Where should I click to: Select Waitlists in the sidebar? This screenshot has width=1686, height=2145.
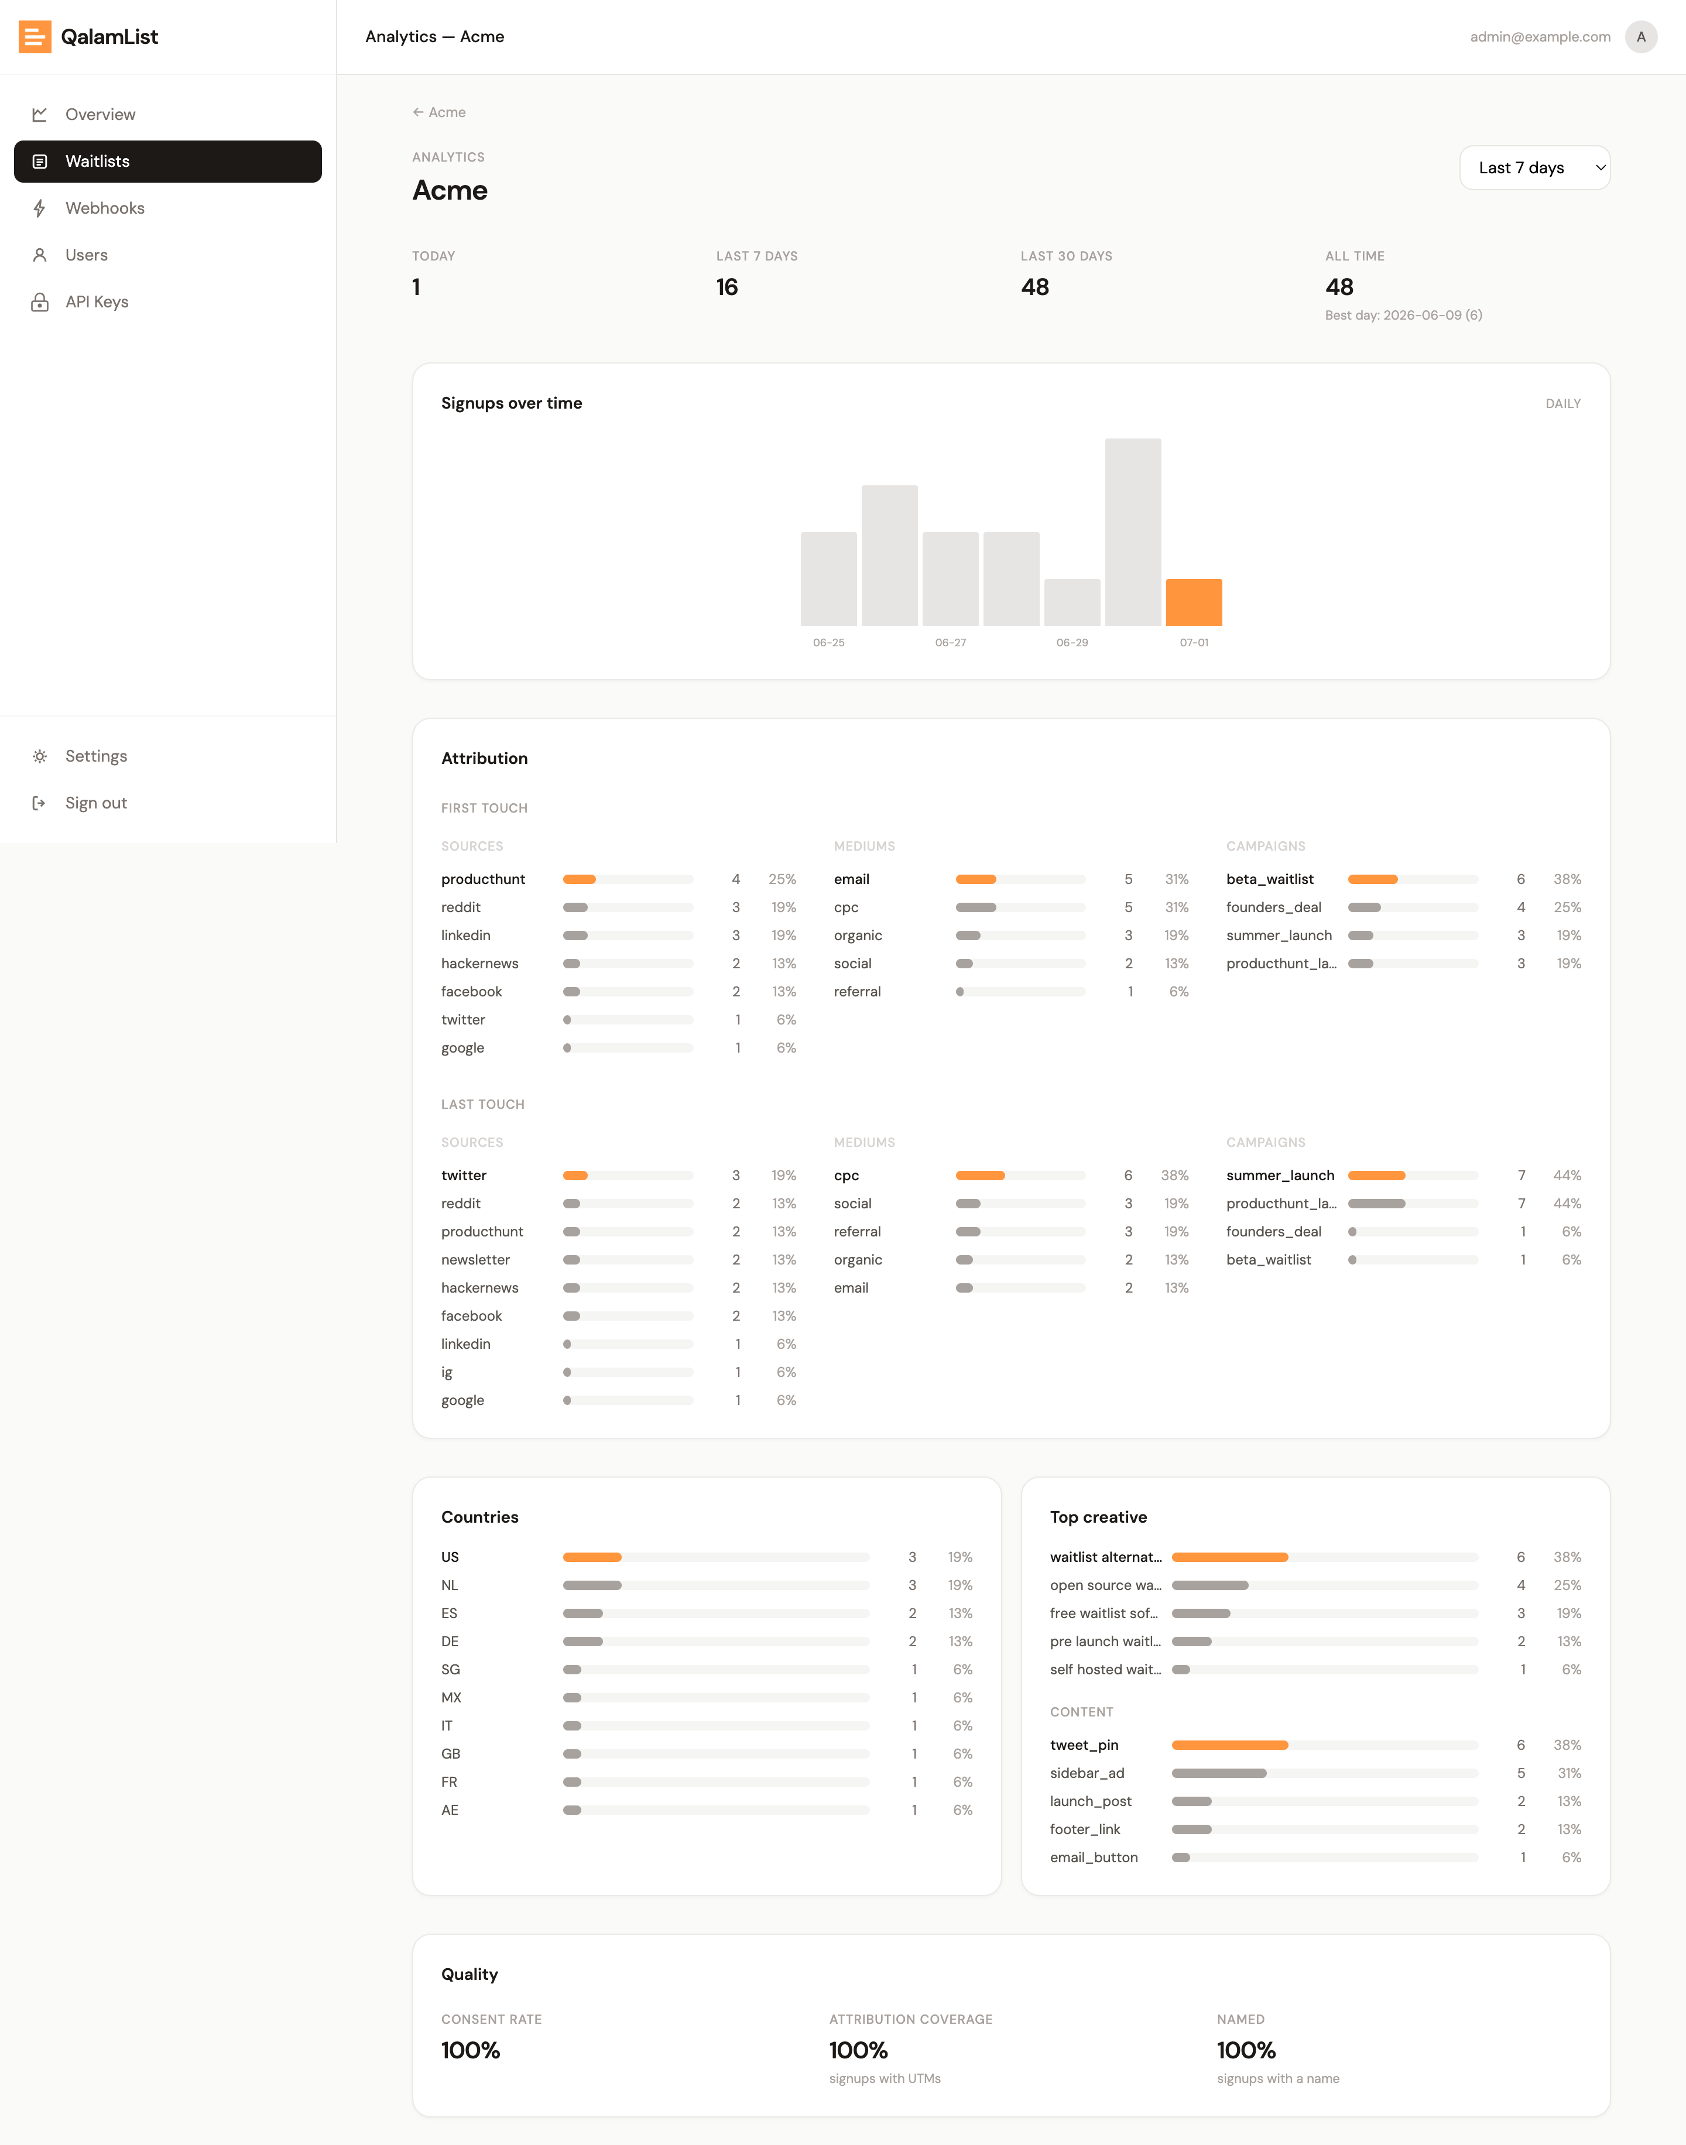click(x=168, y=161)
